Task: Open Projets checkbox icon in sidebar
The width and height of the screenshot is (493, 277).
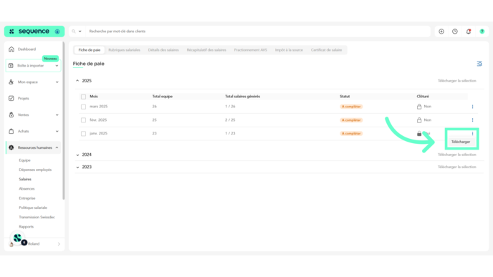Action: pos(11,98)
